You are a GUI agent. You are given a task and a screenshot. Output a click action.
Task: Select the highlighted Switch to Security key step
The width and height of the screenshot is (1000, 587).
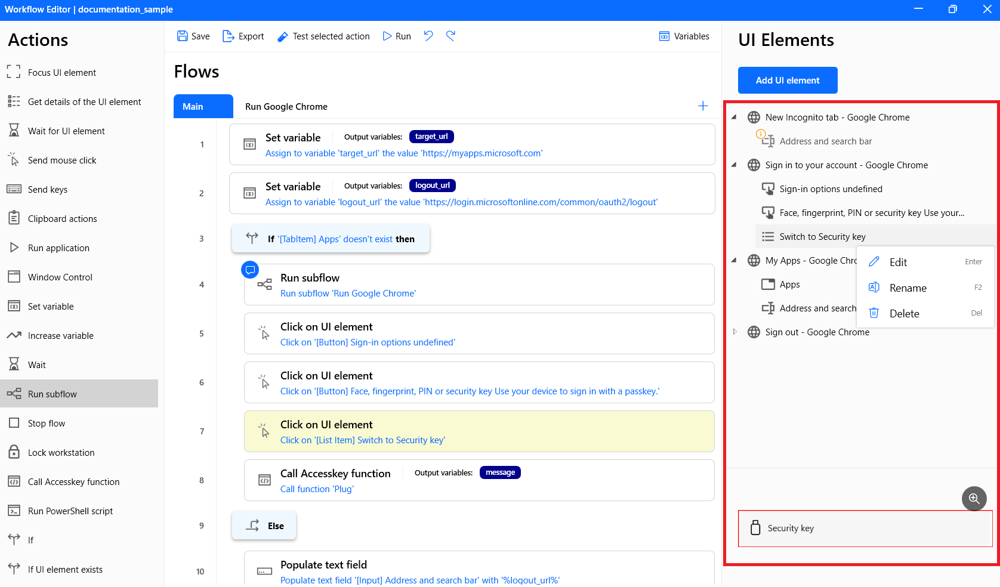[x=479, y=431]
